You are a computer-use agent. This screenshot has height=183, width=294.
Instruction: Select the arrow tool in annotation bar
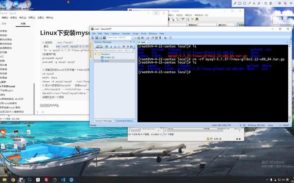tap(249, 3)
